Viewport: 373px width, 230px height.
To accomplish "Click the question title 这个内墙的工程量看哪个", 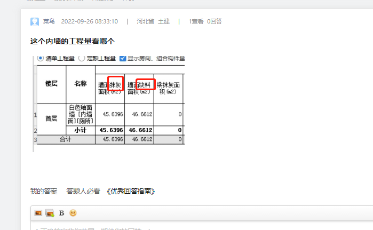I will tap(73, 41).
